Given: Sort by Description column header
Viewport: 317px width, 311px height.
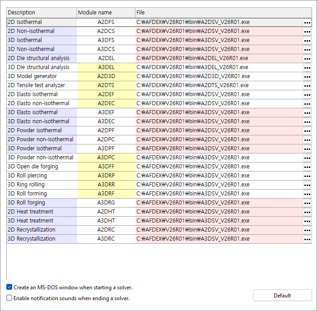Looking at the screenshot, I should pos(41,13).
